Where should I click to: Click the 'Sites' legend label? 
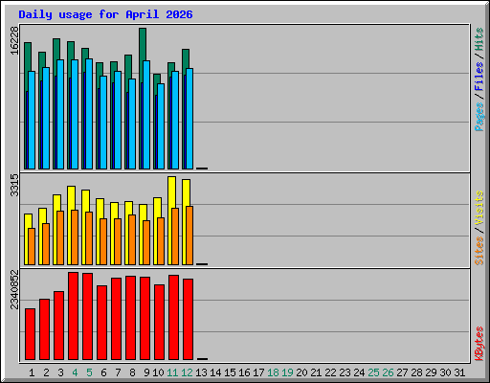pos(479,251)
